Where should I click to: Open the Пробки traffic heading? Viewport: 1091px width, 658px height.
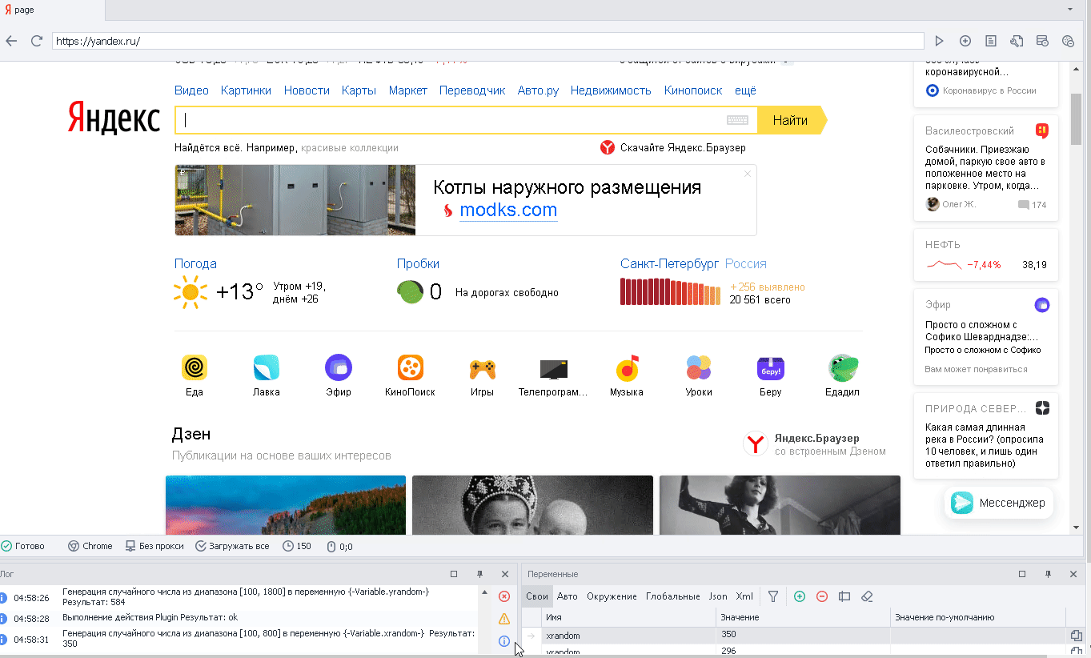(x=418, y=263)
